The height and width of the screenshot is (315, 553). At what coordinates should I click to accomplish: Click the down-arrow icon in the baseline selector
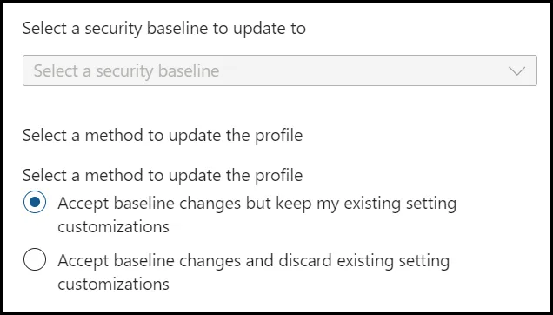pyautogui.click(x=516, y=71)
